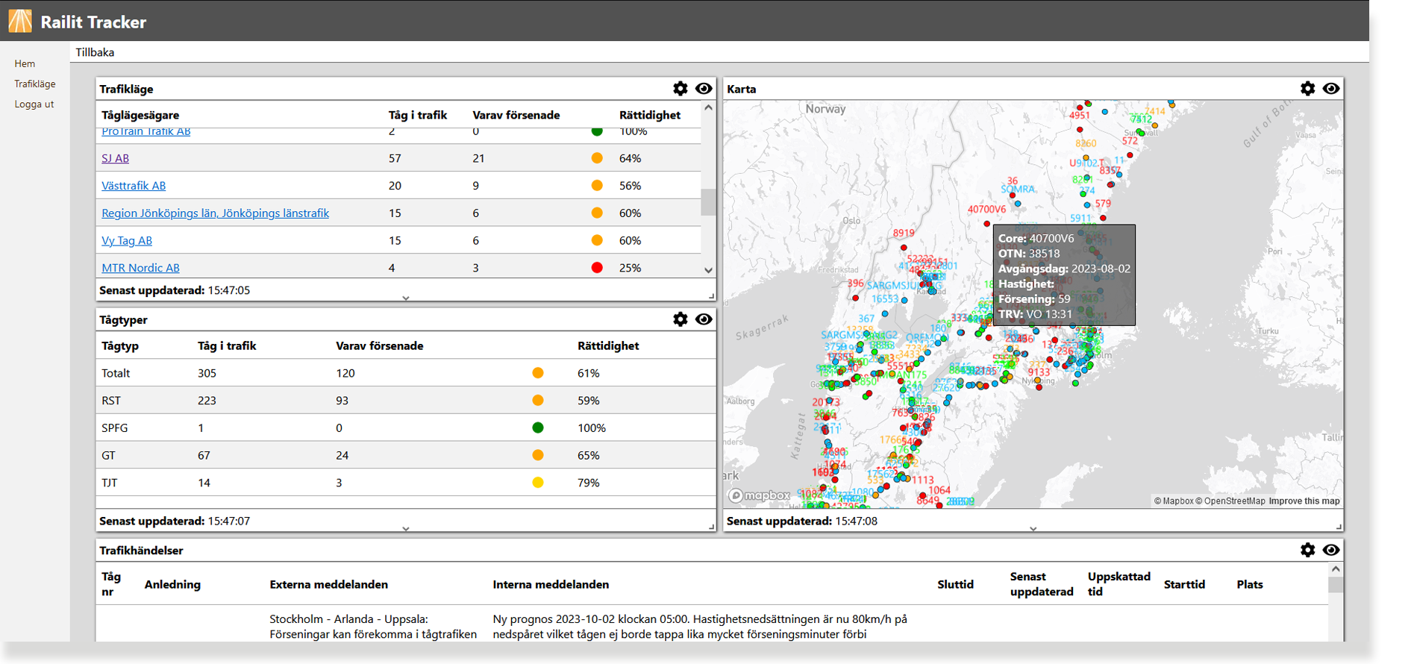Click 'Varav försenade' header in Tågtyper table

pos(380,346)
